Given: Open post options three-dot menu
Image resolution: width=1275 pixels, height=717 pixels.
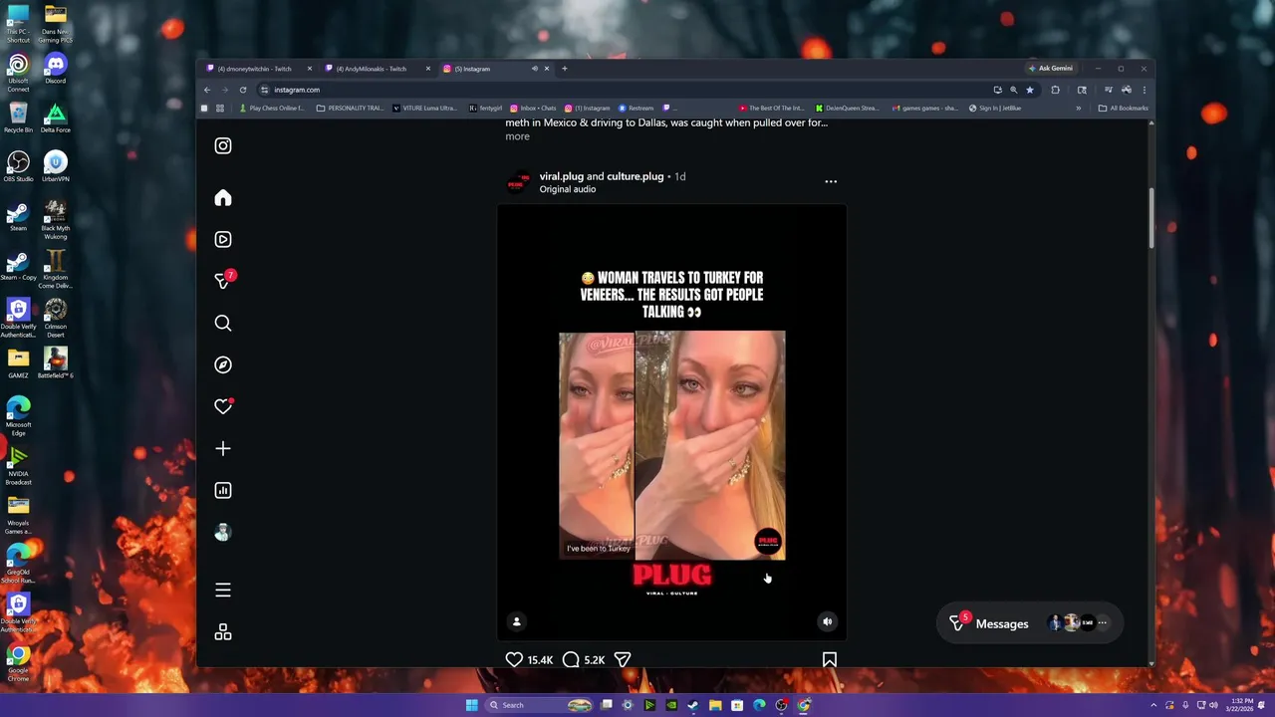Looking at the screenshot, I should [831, 182].
